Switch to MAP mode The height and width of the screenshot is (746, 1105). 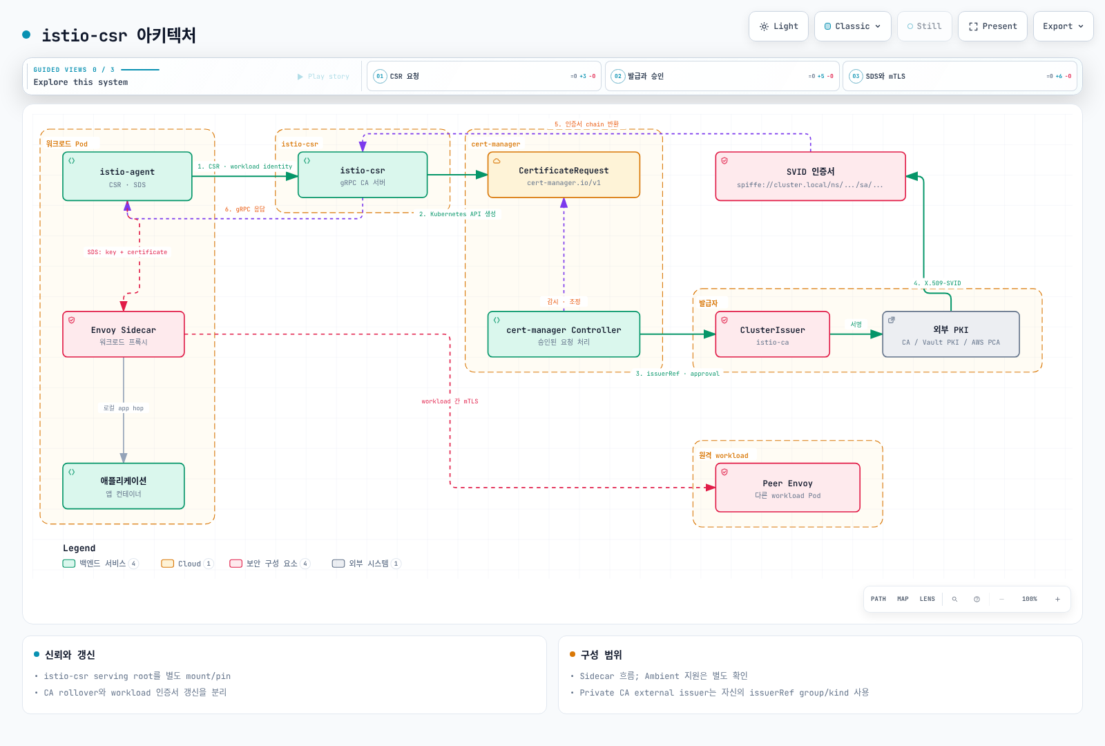pyautogui.click(x=903, y=599)
